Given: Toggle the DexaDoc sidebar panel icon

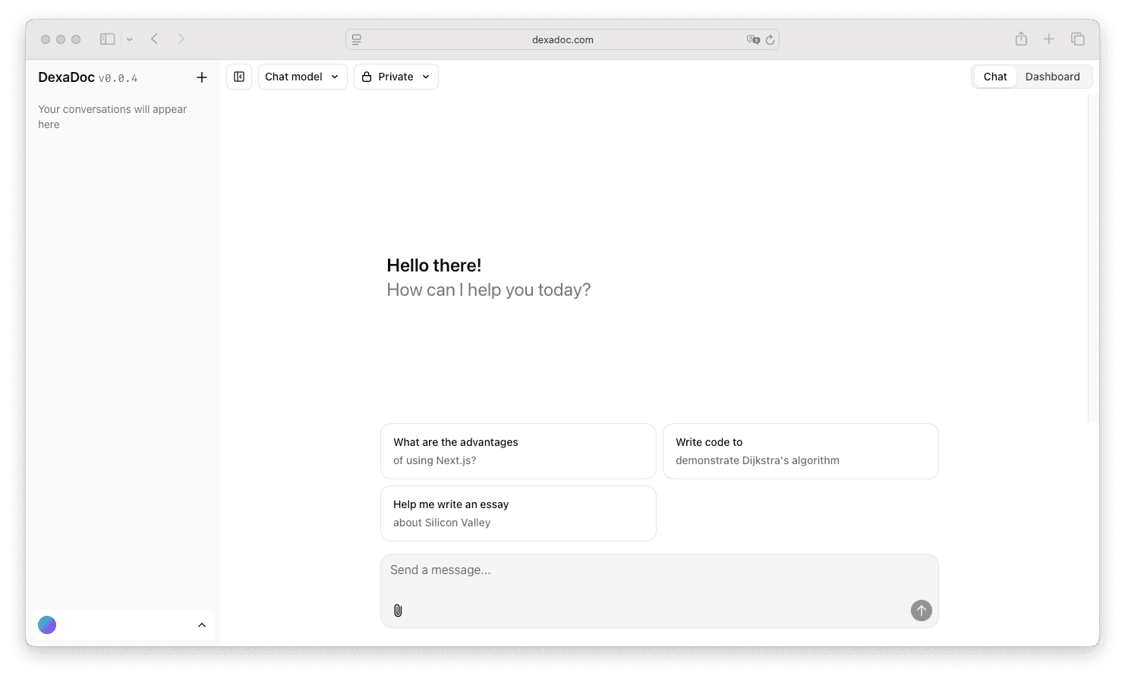Looking at the screenshot, I should pyautogui.click(x=239, y=77).
